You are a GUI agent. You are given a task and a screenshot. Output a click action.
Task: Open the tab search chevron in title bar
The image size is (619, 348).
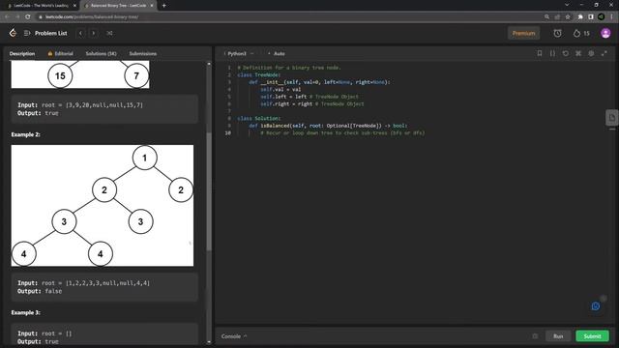[567, 5]
